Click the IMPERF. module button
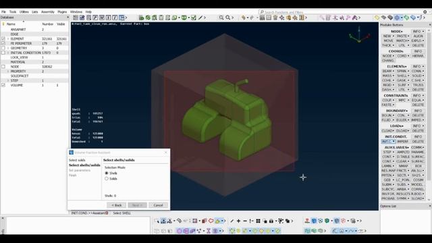This screenshot has height=243, width=432. coord(403,142)
